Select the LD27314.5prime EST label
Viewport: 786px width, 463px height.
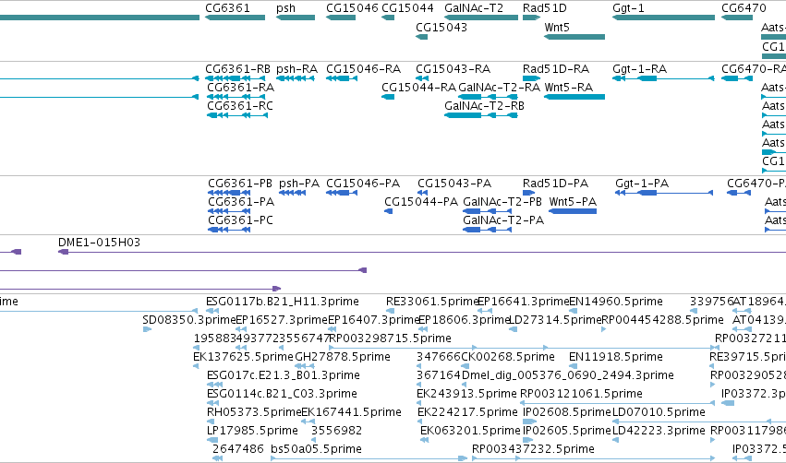pyautogui.click(x=555, y=320)
